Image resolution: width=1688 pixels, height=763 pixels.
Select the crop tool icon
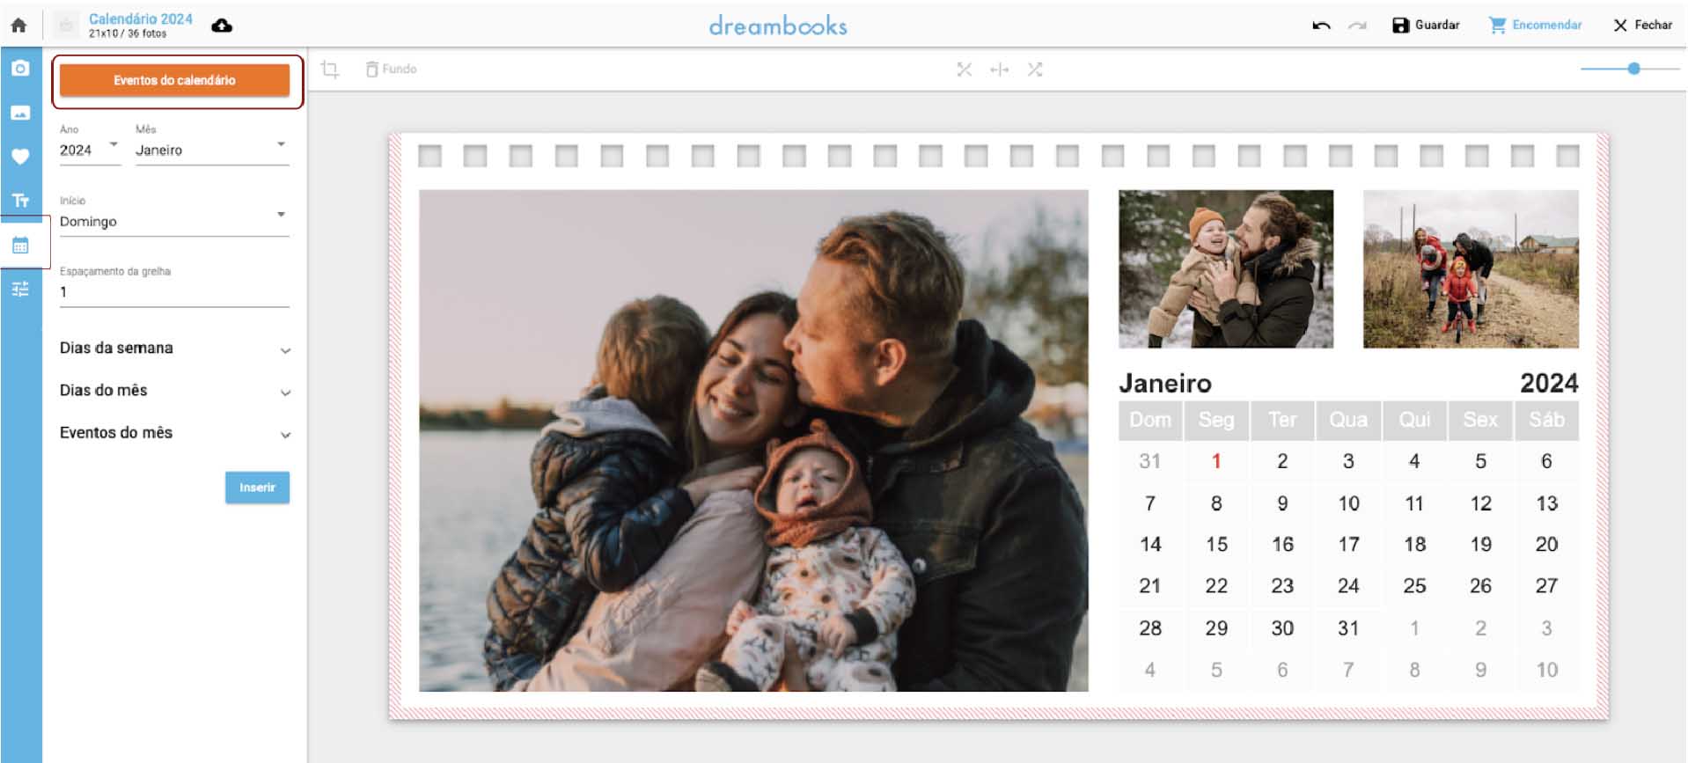[x=330, y=70]
